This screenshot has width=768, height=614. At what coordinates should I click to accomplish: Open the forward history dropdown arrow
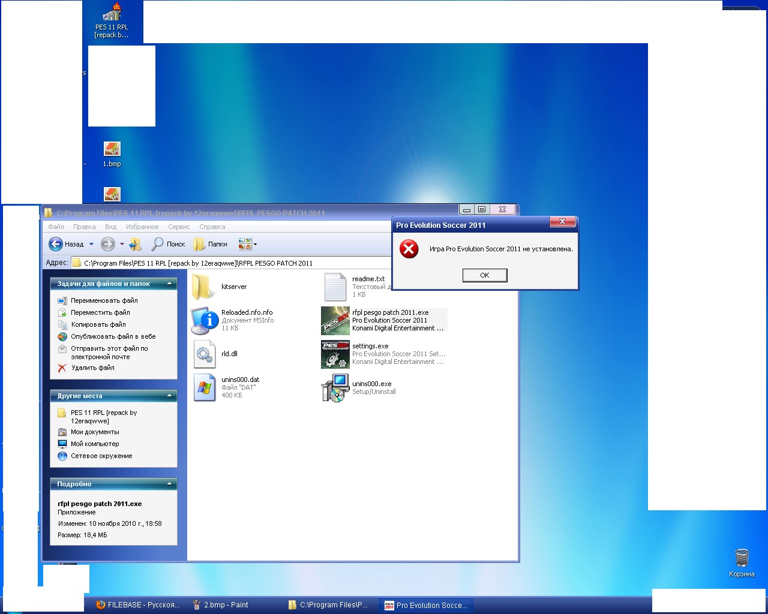(122, 245)
